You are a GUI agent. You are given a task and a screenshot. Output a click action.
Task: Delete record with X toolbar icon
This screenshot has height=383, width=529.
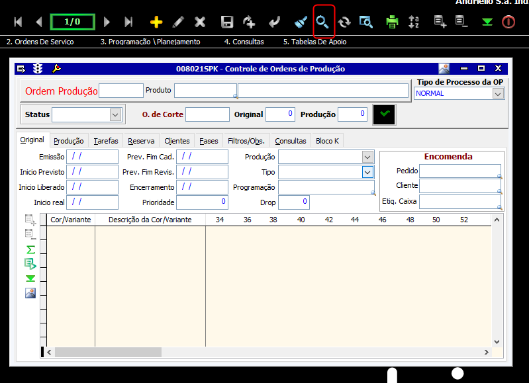(x=200, y=22)
